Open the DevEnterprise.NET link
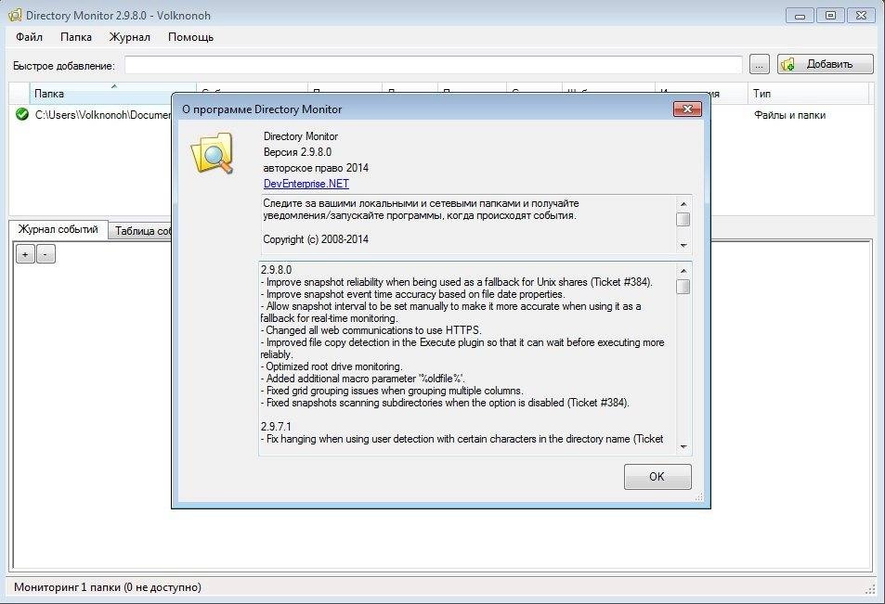Image resolution: width=885 pixels, height=604 pixels. pyautogui.click(x=306, y=184)
